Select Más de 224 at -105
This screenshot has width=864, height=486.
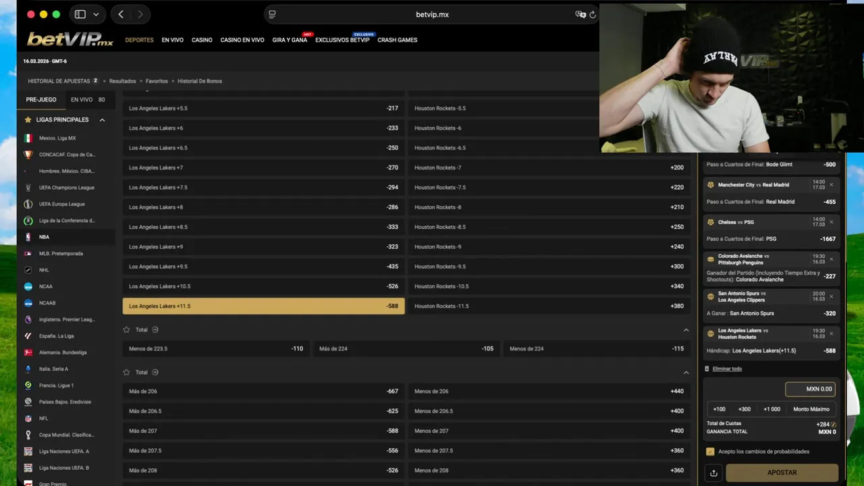pos(406,349)
